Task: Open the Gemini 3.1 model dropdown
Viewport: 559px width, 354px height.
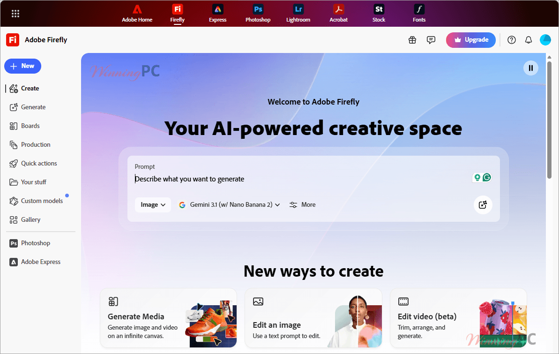Action: click(229, 205)
